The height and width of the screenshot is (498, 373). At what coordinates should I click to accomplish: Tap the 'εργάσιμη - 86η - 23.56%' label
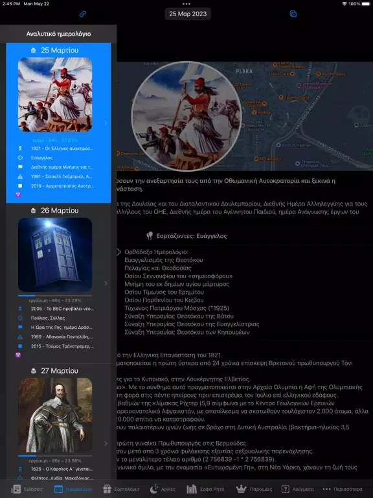55,461
